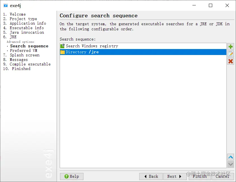Edit the selected search sequence entry
Viewport: 236px width, 182px height.
[x=230, y=54]
